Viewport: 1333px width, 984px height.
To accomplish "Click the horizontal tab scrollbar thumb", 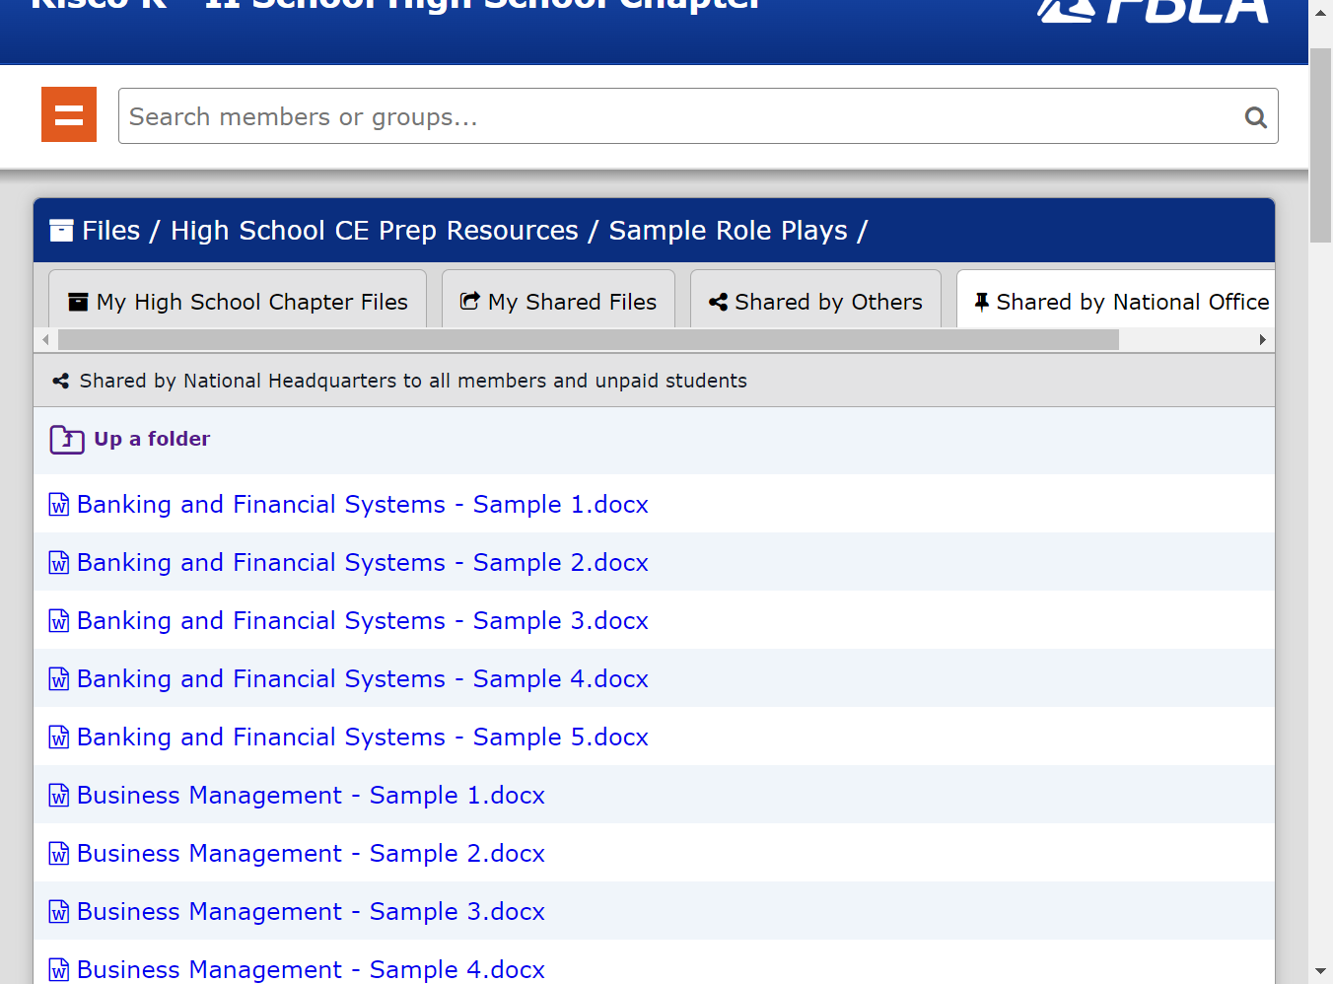I will [589, 340].
